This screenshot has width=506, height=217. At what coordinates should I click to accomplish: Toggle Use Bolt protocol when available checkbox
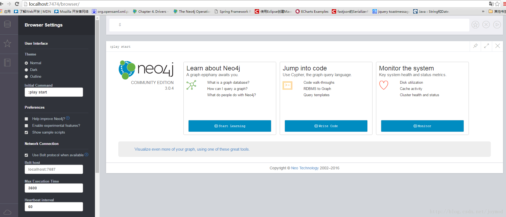(x=26, y=155)
